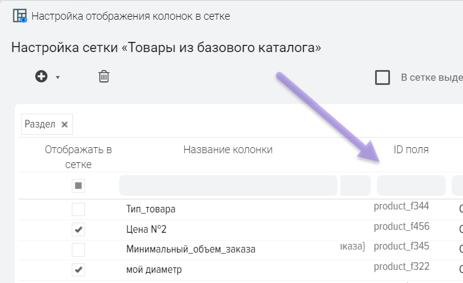This screenshot has width=463, height=283.
Task: Uncheck display for Цена №2 row
Action: pos(78,230)
